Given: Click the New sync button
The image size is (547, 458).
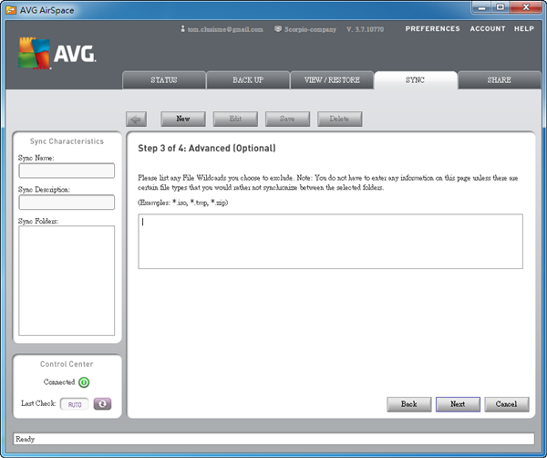Looking at the screenshot, I should click(x=183, y=119).
